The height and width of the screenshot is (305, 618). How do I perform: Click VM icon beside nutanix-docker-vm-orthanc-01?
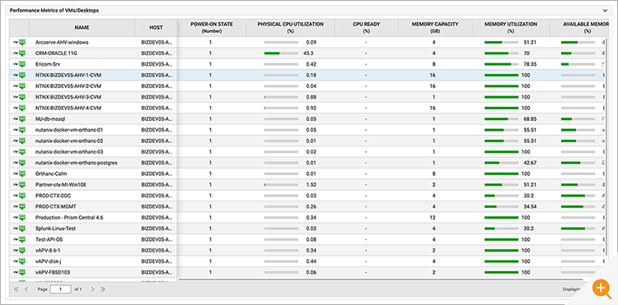click(19, 130)
